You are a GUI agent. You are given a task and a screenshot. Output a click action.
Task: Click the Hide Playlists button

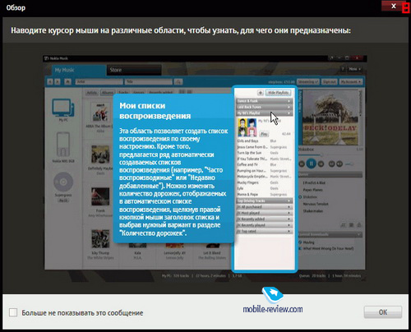(x=278, y=93)
